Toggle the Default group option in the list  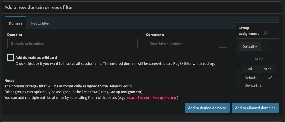point(258,78)
